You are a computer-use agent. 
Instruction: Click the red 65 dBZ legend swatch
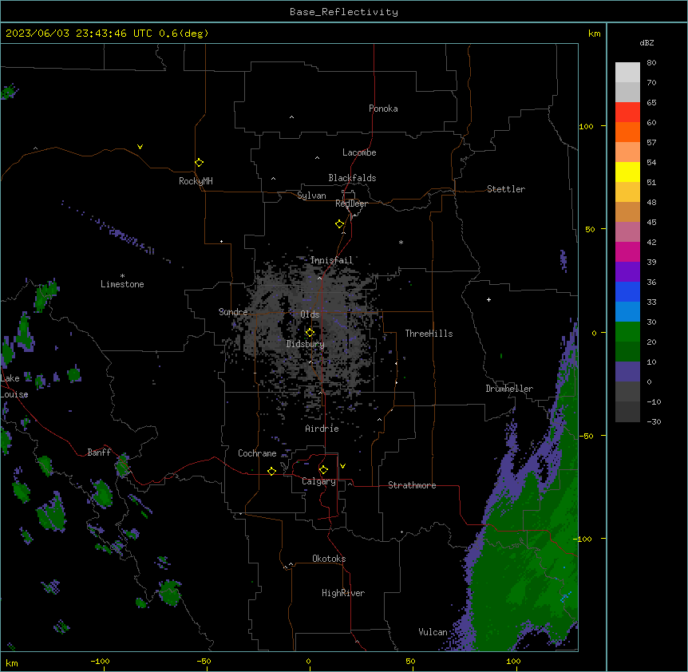(x=627, y=112)
